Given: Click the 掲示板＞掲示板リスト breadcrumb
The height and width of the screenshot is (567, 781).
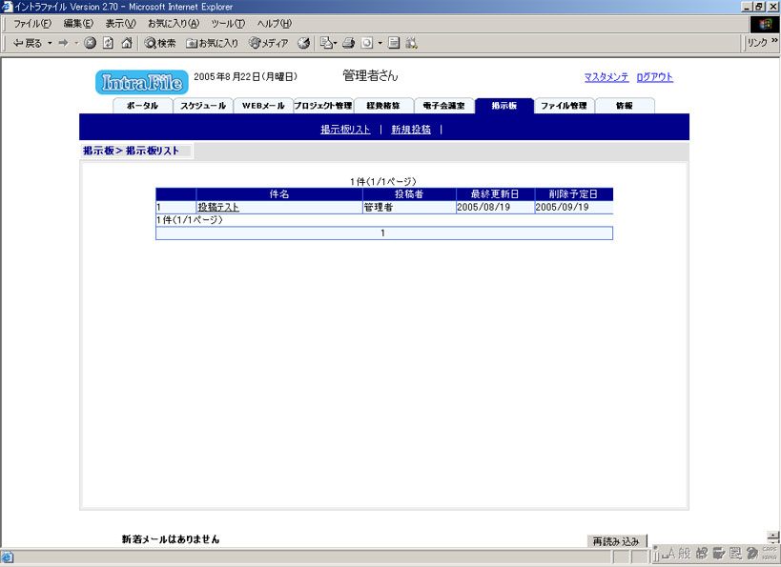Looking at the screenshot, I should tap(131, 151).
